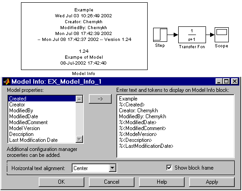The width and height of the screenshot is (242, 191).
Task: Click the %<ModifiedDate> token line
Action: [x=138, y=122]
